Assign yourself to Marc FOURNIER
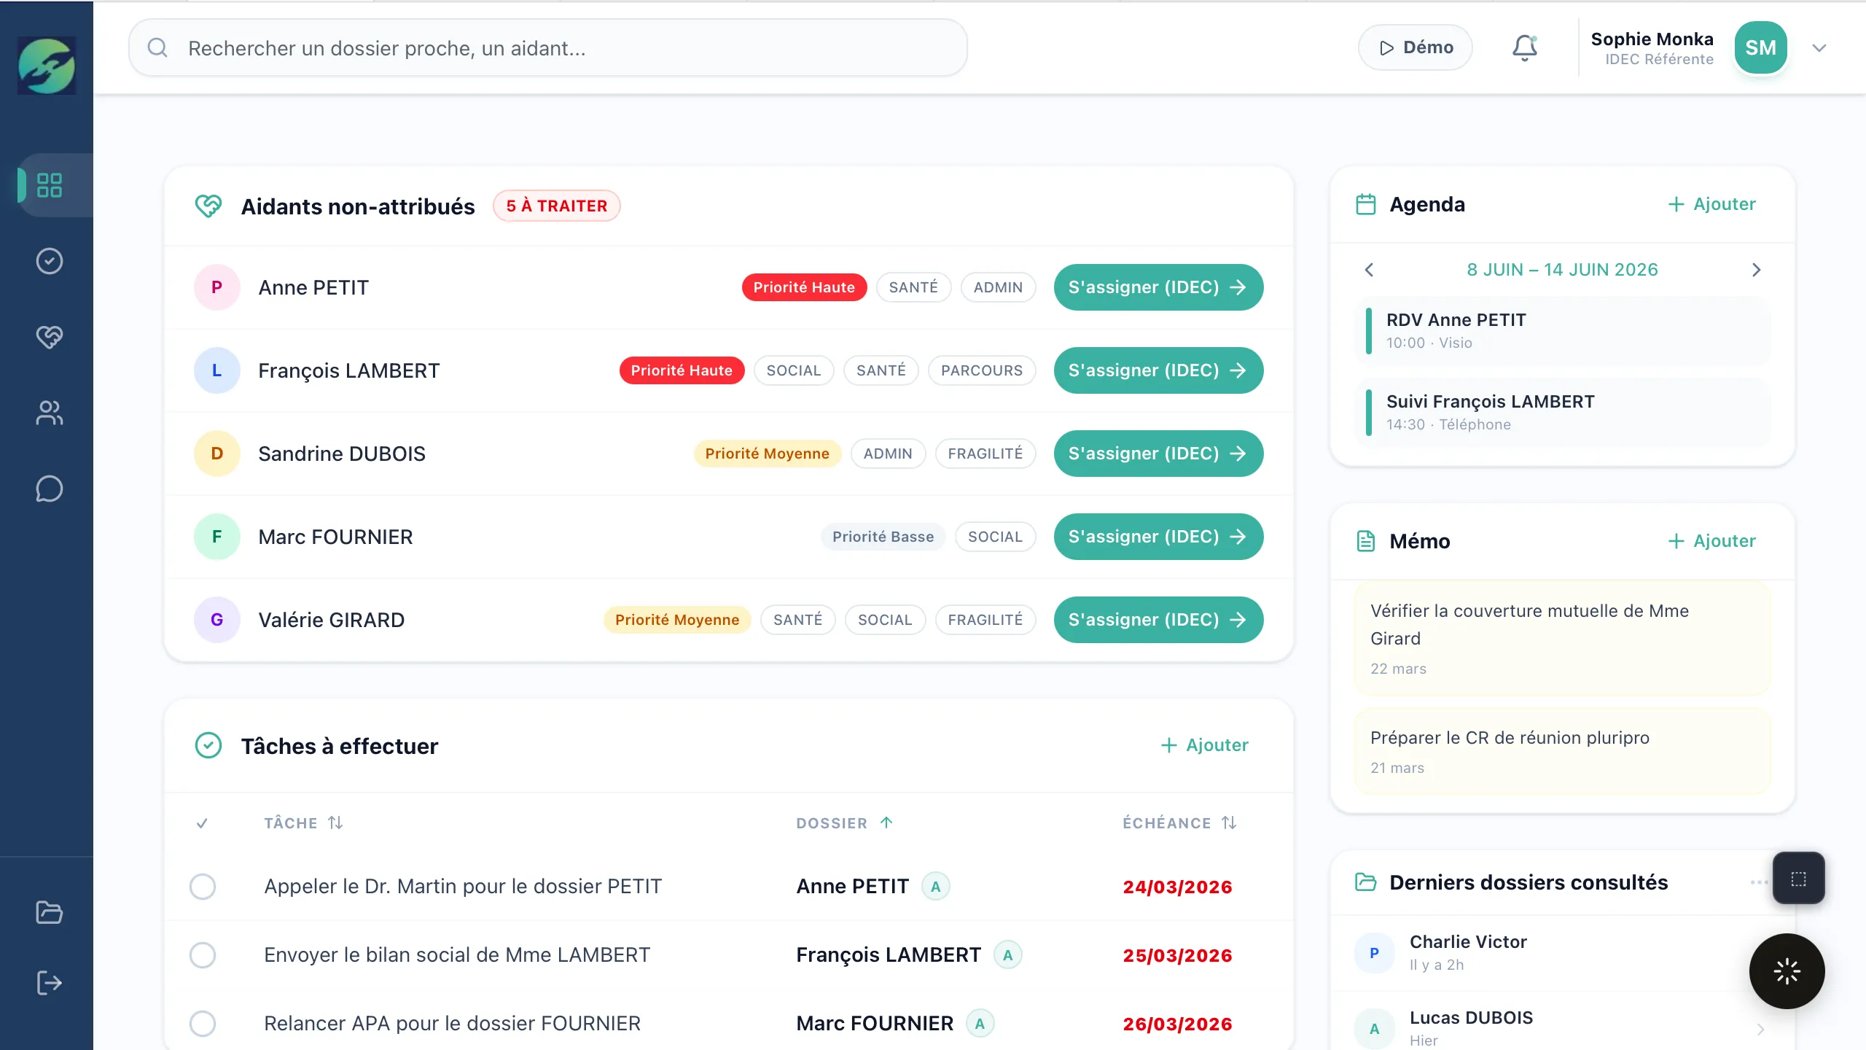Screen dimensions: 1866x1050 pyautogui.click(x=1158, y=537)
